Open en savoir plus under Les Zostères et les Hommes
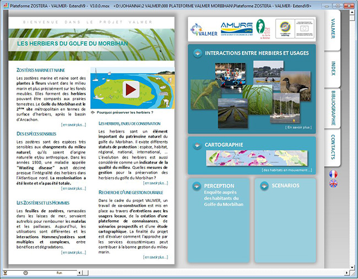 click(x=73, y=252)
